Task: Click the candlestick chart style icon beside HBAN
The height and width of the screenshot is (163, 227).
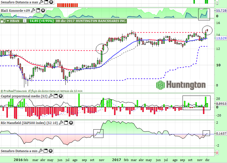Action: pos(3,21)
